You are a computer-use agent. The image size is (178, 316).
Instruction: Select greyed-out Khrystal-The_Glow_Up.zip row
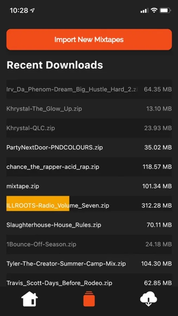point(89,108)
